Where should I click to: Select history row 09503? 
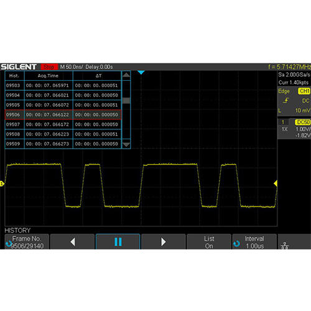(x=63, y=85)
